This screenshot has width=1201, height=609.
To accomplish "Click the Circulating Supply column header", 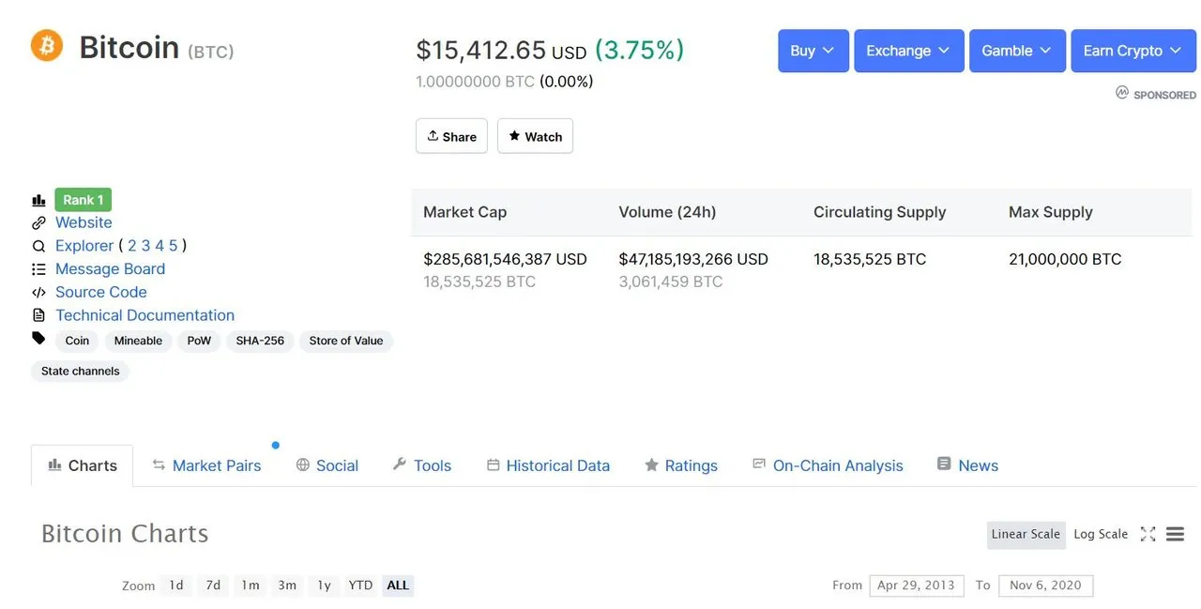I will coord(879,212).
